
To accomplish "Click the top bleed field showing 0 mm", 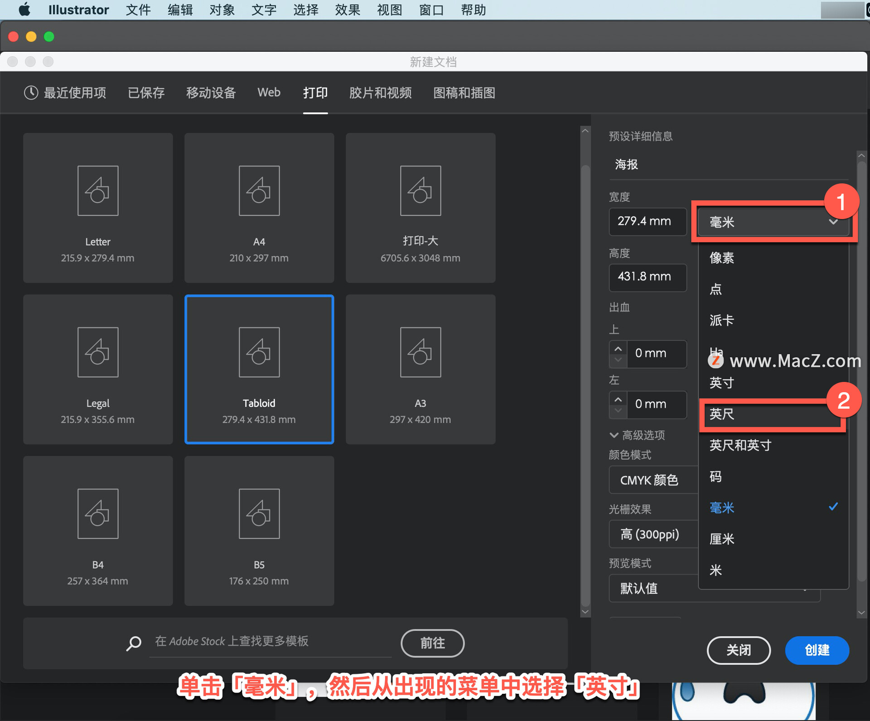I will pyautogui.click(x=657, y=354).
